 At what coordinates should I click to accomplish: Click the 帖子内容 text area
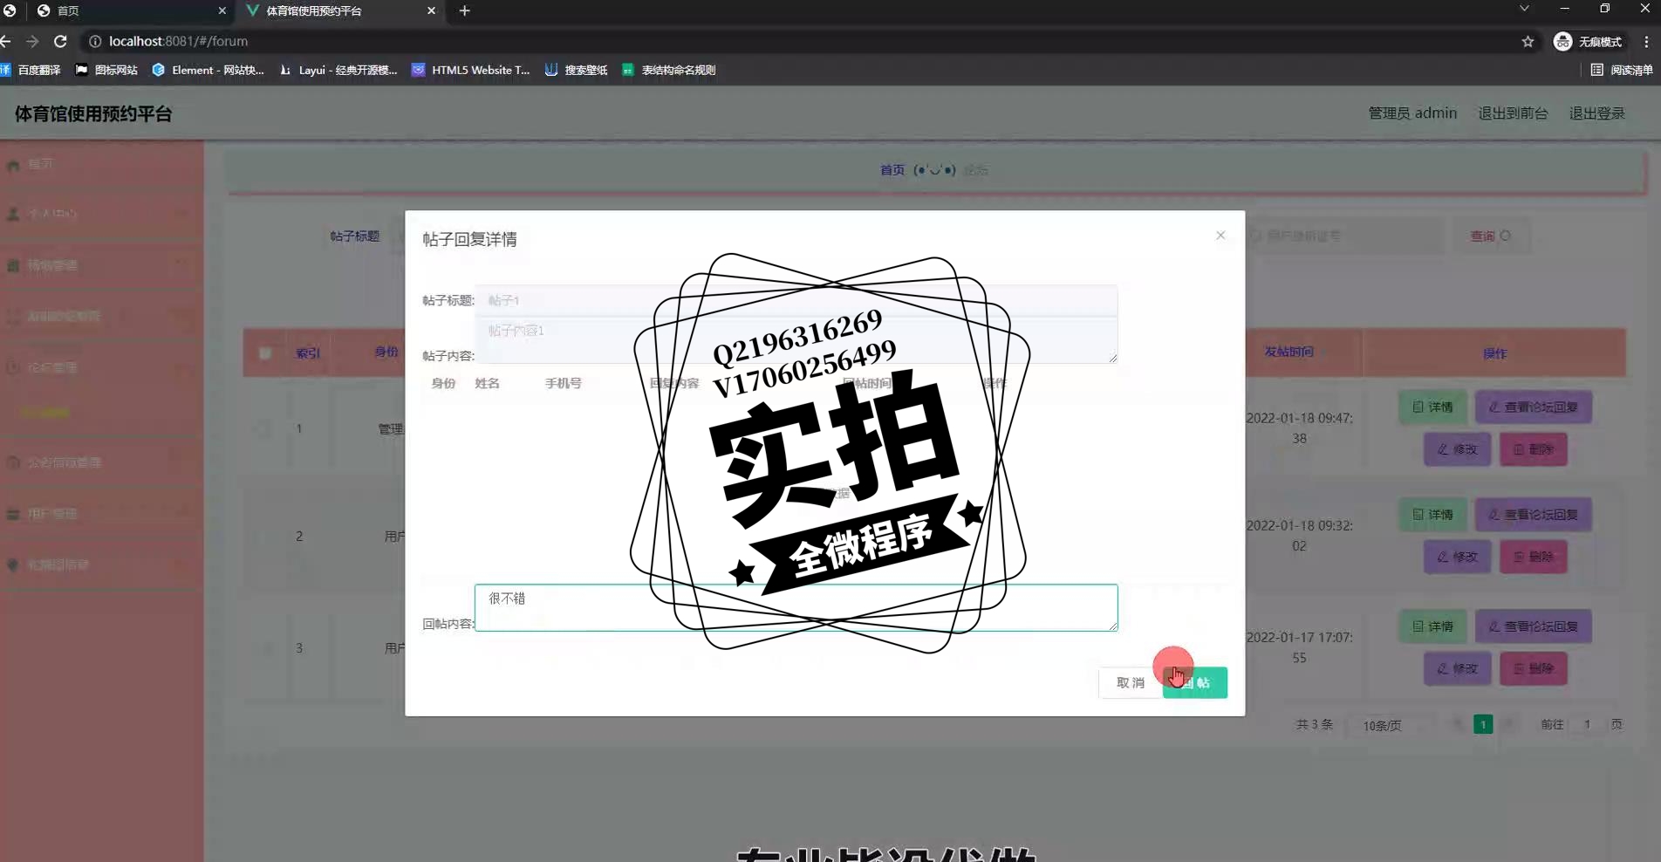click(x=796, y=339)
